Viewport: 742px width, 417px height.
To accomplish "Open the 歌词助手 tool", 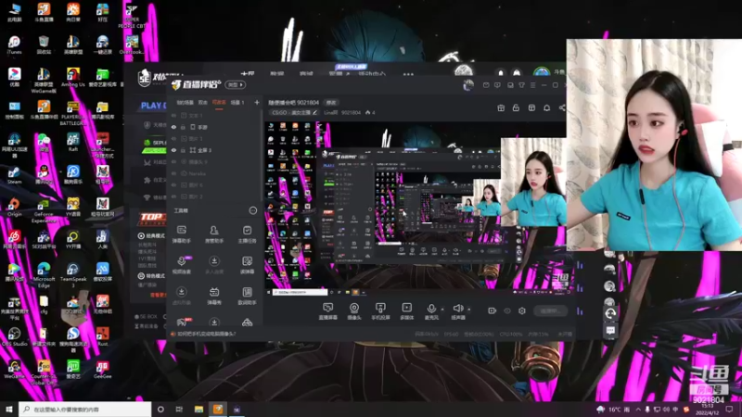I will click(x=247, y=296).
